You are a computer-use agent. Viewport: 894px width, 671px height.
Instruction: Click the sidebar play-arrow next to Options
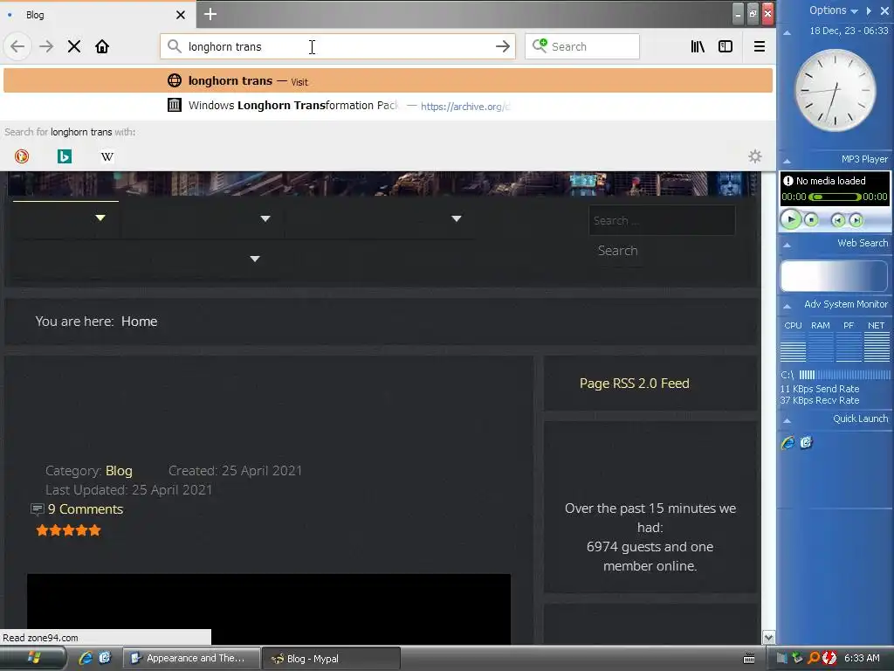pyautogui.click(x=869, y=10)
